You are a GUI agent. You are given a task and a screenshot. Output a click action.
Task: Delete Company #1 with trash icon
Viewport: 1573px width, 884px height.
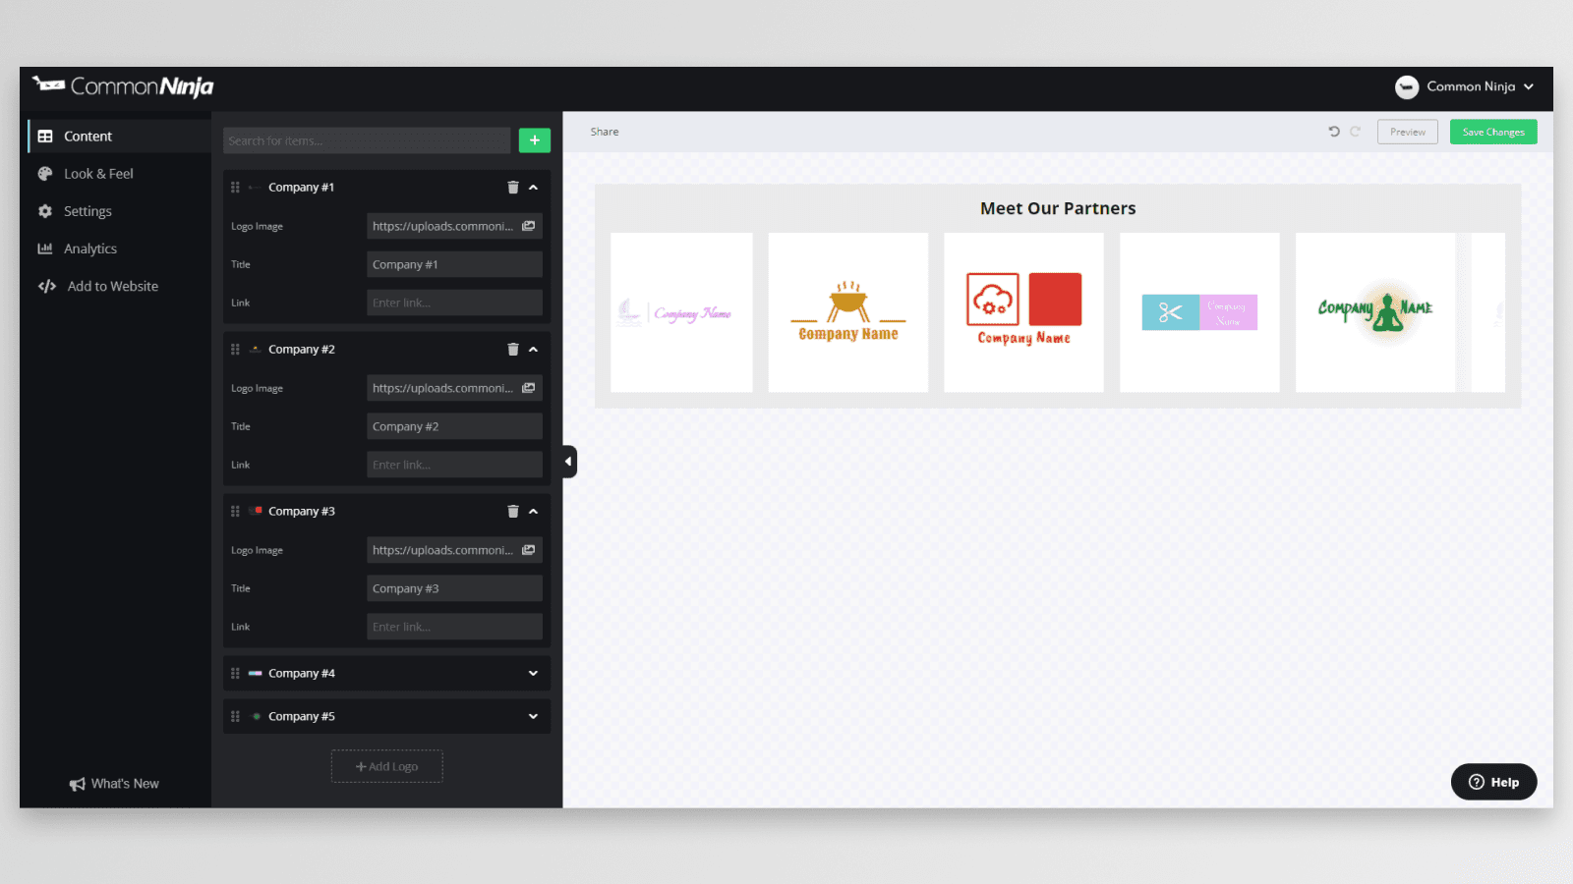pos(512,188)
